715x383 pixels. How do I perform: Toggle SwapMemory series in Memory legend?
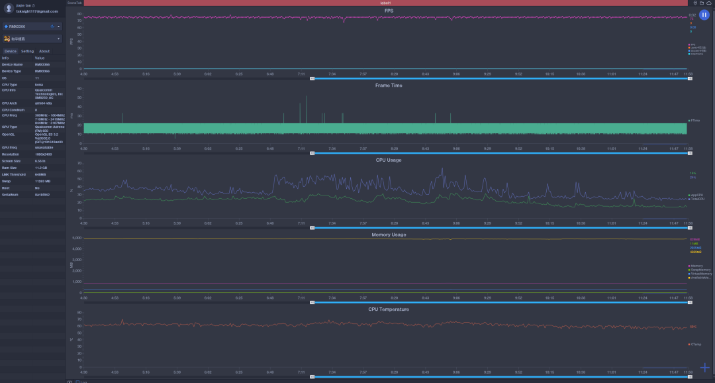pos(698,270)
